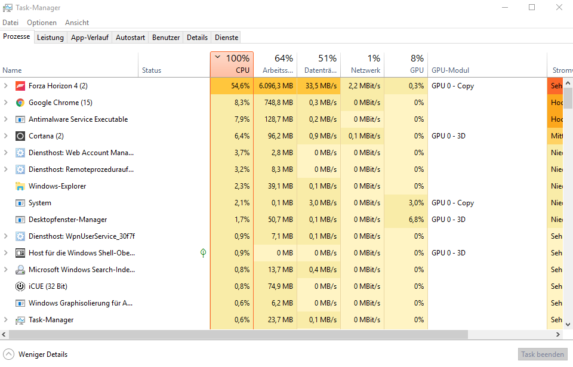Open the Ansicht menu

click(x=77, y=23)
